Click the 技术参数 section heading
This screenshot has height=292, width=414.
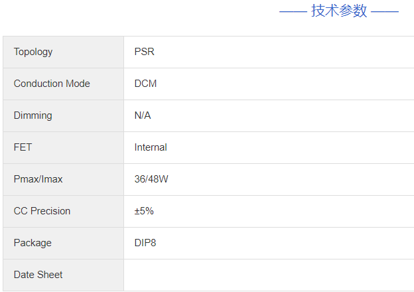(339, 11)
